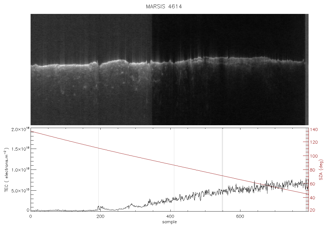Click the gray vertical marker near sample 200
328x231 pixels.
(98, 169)
